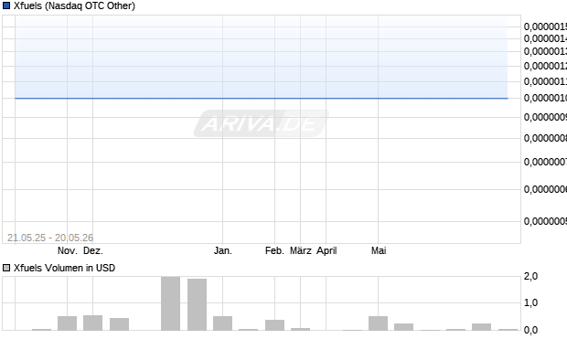Click the 'Mai' axis label
This screenshot has width=567, height=339.
pyautogui.click(x=379, y=250)
